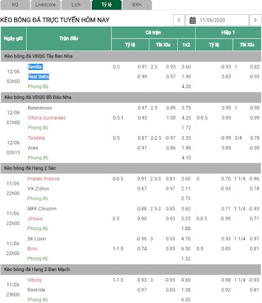This screenshot has height=303, width=262.
Task: Click the previous date arrow button
Action: click(179, 20)
